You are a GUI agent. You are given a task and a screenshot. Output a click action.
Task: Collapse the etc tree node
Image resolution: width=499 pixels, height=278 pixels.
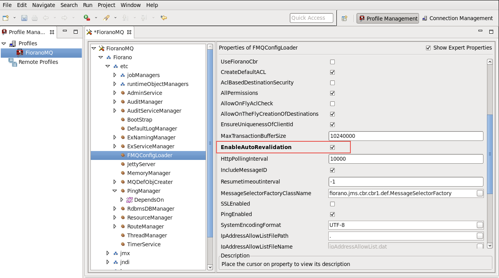click(107, 66)
